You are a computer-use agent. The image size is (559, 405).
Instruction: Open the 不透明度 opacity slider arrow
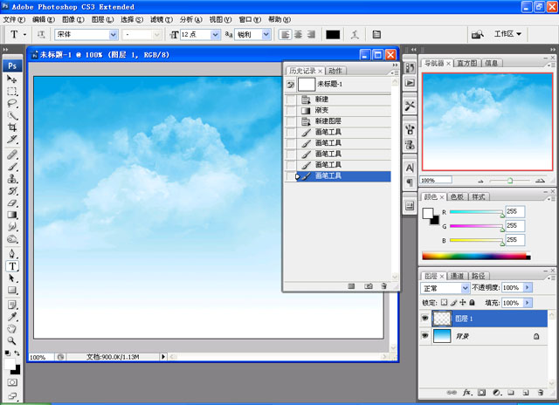[x=528, y=287]
